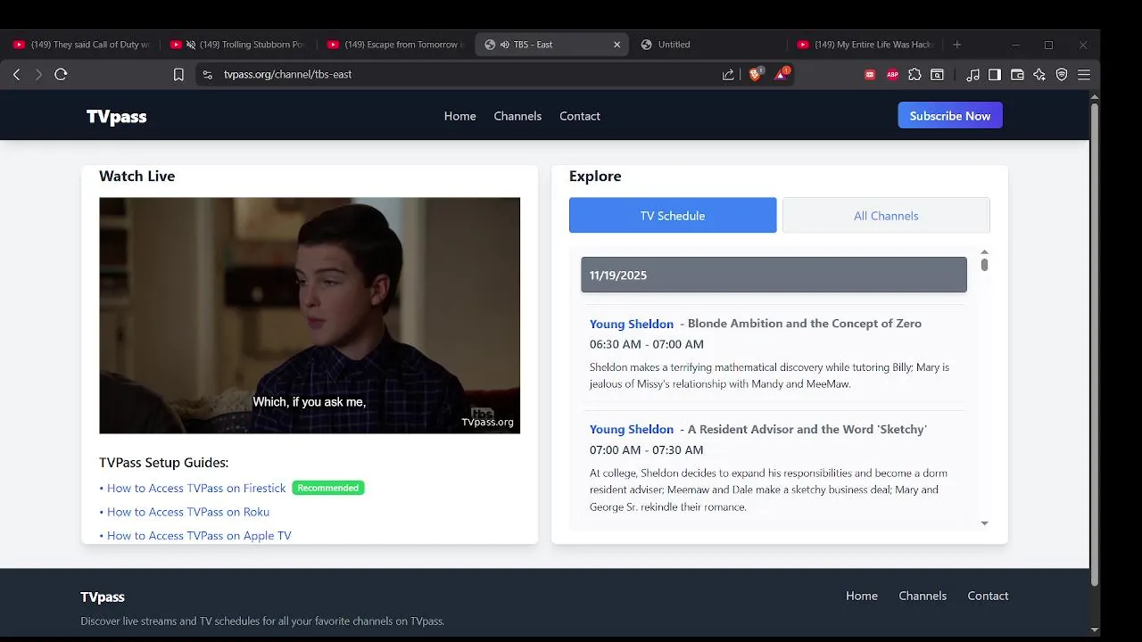Image resolution: width=1142 pixels, height=642 pixels.
Task: Click the '07:00 AM - 07:30 AM' time text
Action: [x=647, y=450]
